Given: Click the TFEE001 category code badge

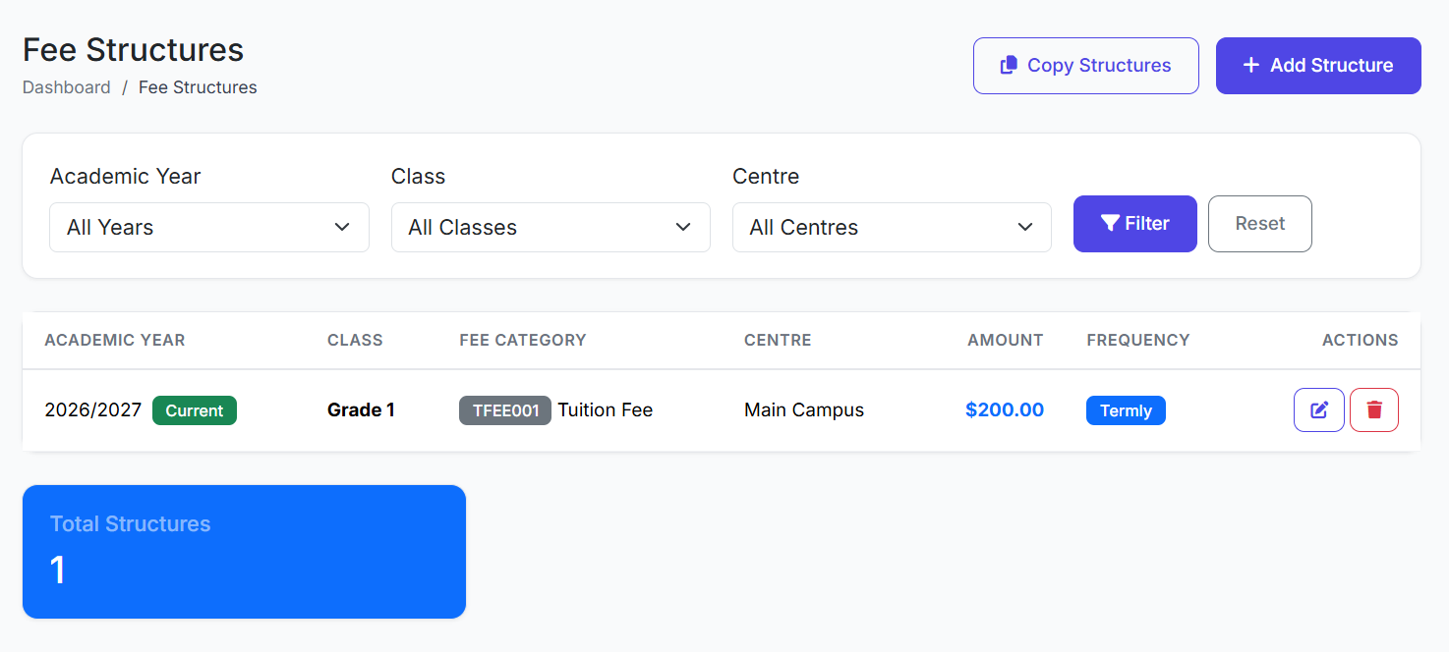Looking at the screenshot, I should pos(505,410).
